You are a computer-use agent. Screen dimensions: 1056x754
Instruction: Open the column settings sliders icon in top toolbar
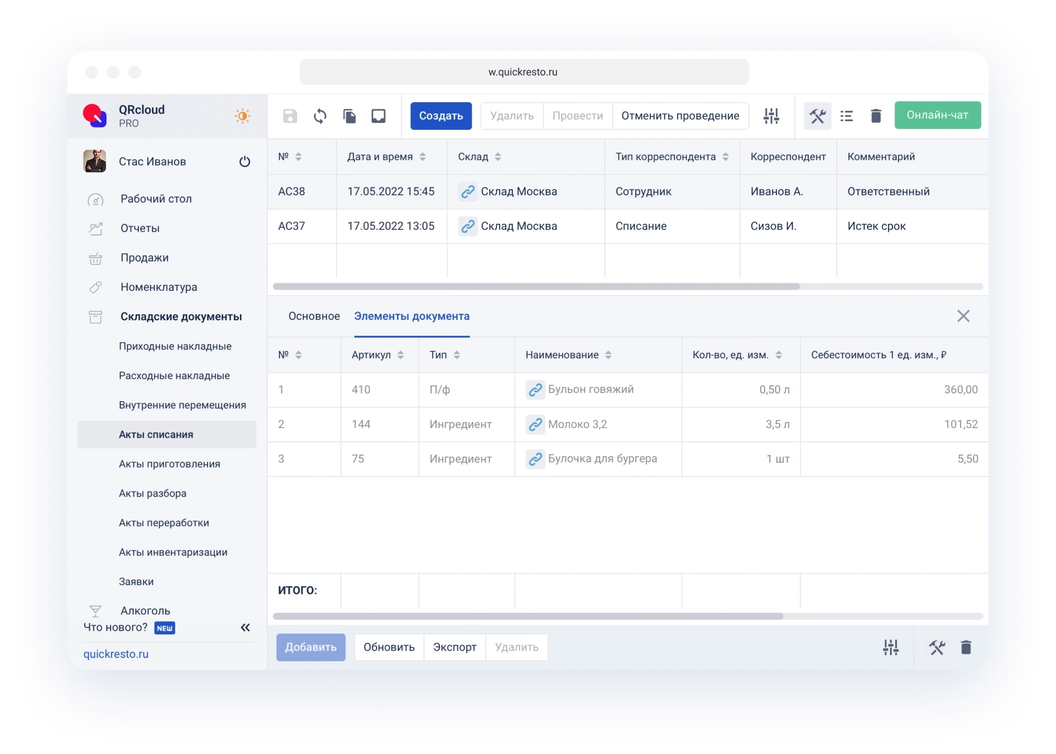771,116
